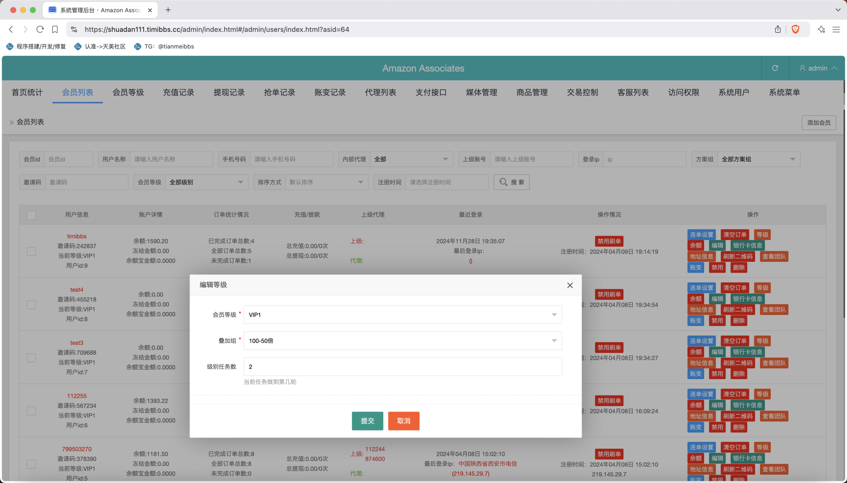This screenshot has height=483, width=847.
Task: Open the TG: @tianmeibbs bookmark
Action: [x=164, y=46]
